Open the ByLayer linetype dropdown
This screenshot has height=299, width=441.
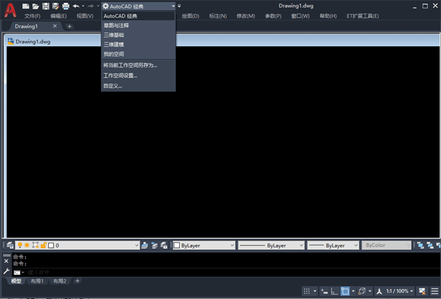click(x=271, y=245)
